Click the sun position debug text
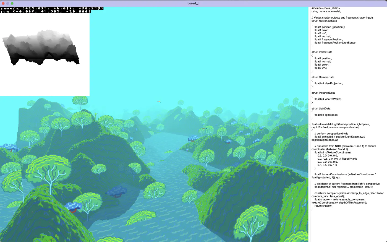The image size is (387, 242). pos(46,11)
